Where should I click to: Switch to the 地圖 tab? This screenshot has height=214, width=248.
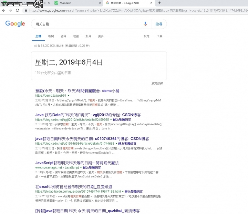[76, 36]
